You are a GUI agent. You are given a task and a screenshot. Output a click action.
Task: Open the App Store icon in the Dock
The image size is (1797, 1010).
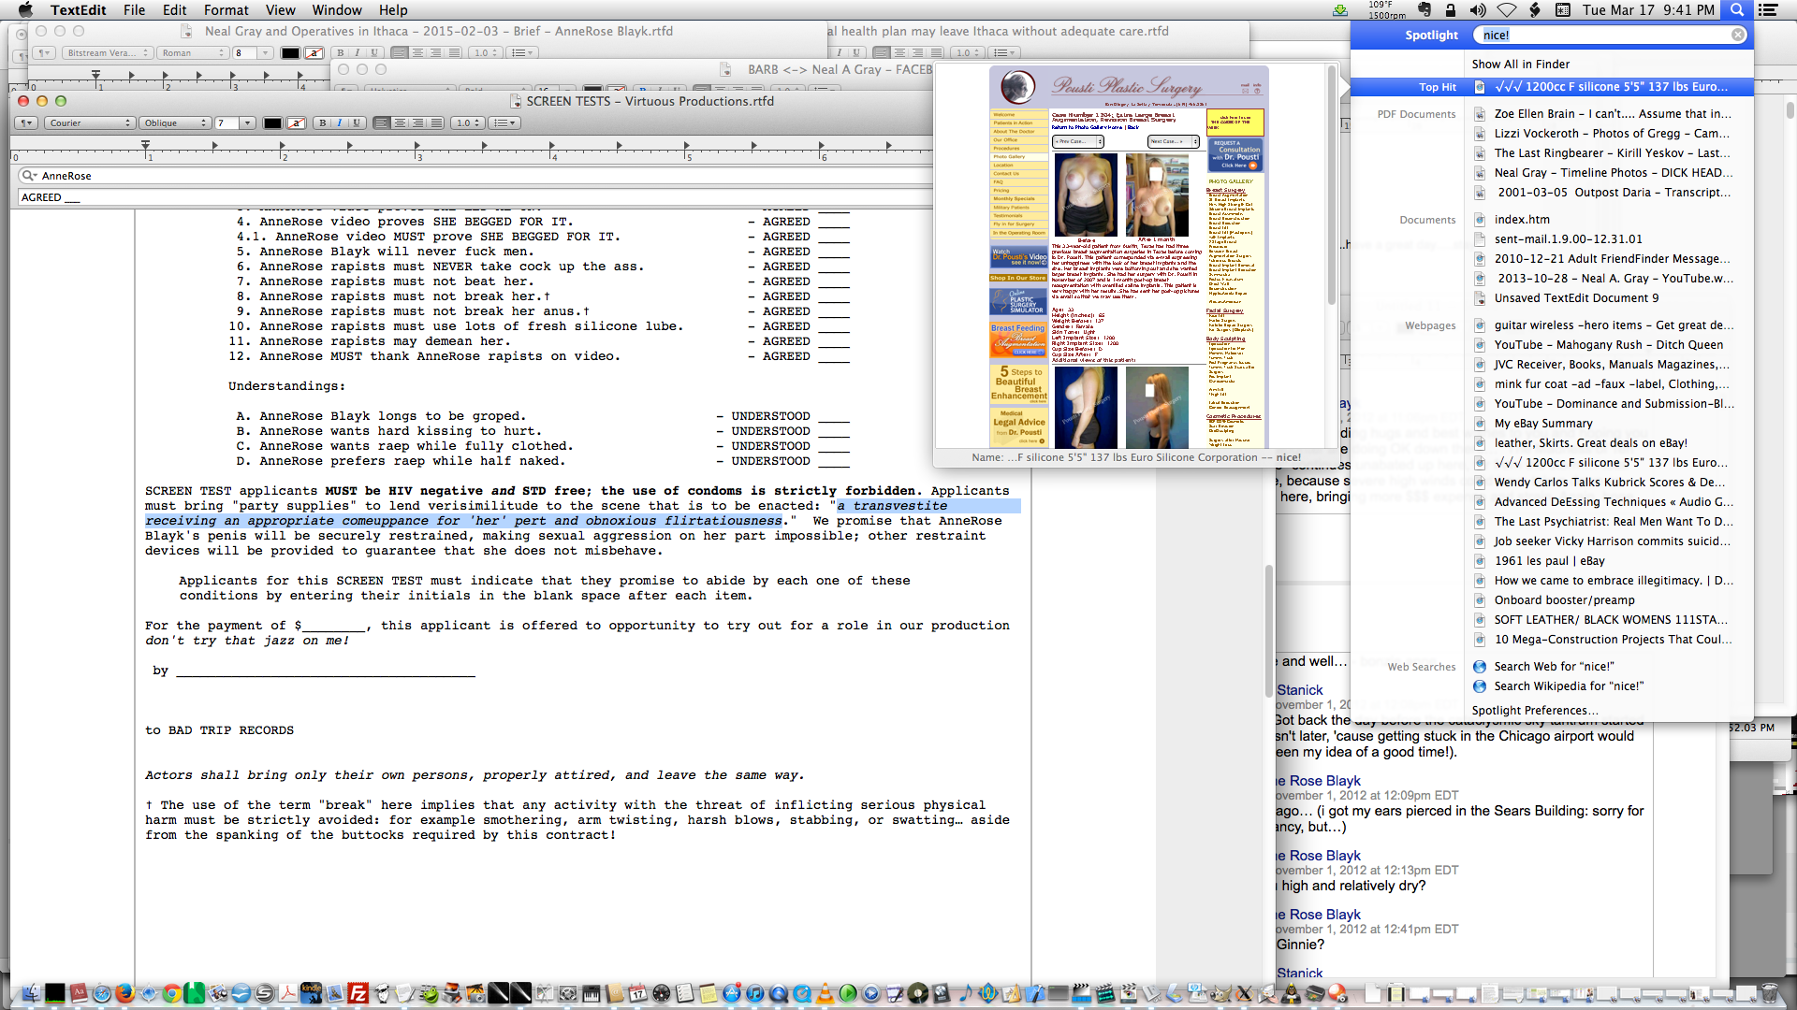[731, 993]
